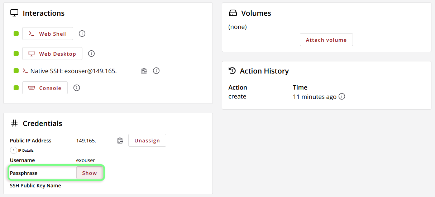Copy the Native SSH command to clipboard
The height and width of the screenshot is (197, 435).
point(144,71)
